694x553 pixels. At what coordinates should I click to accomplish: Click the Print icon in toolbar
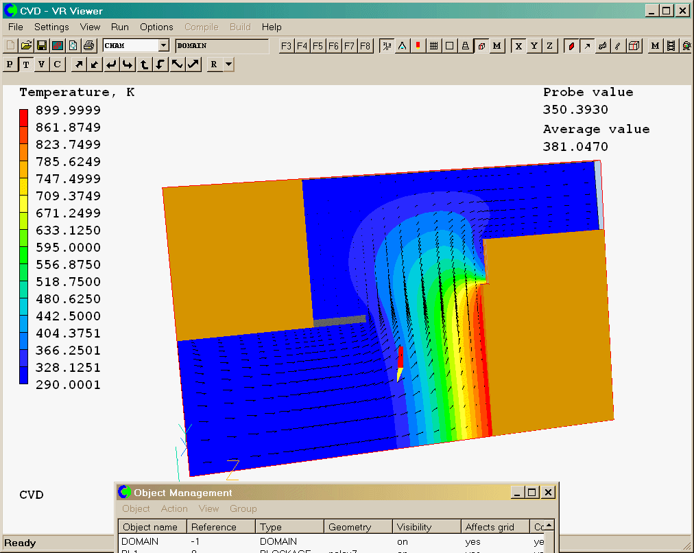tap(88, 46)
